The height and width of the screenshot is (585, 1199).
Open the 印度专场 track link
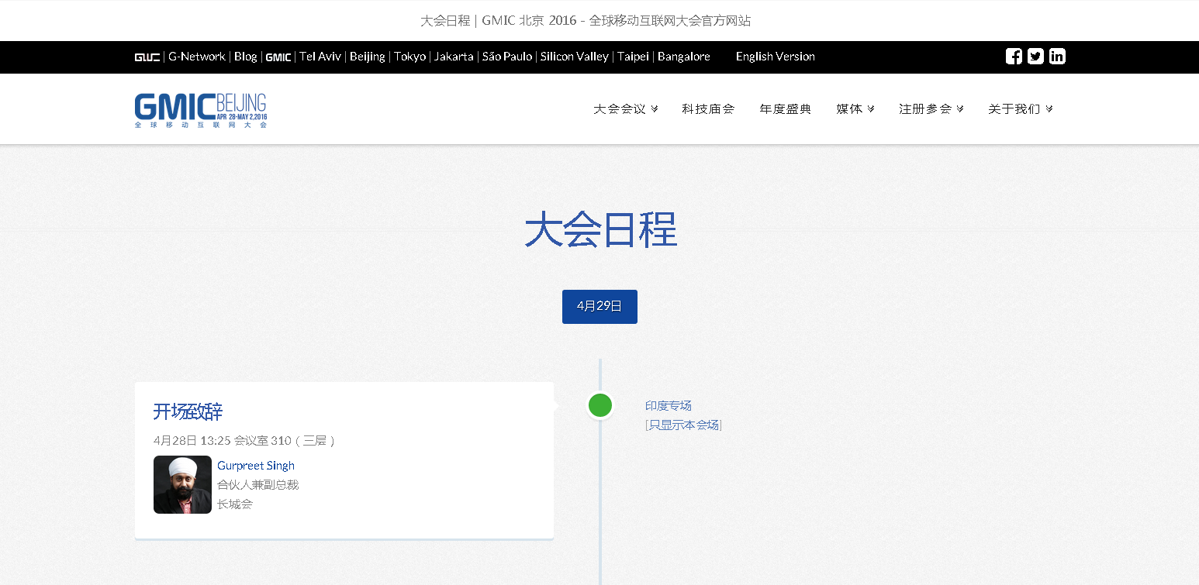(x=668, y=405)
